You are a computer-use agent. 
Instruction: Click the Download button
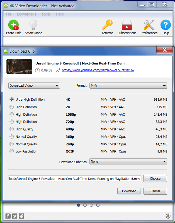click(x=129, y=191)
